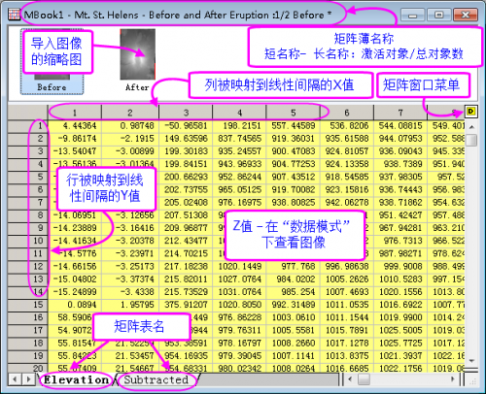Screen dimensions: 486x394
Task: Click cell with value 1011.1544
Action: 347,317
